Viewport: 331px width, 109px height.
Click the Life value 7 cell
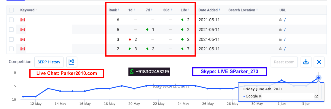point(188,49)
